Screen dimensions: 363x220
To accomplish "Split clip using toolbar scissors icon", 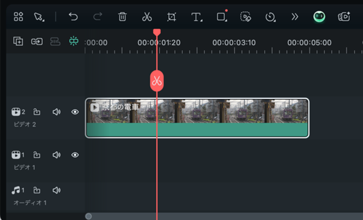I will [x=147, y=17].
